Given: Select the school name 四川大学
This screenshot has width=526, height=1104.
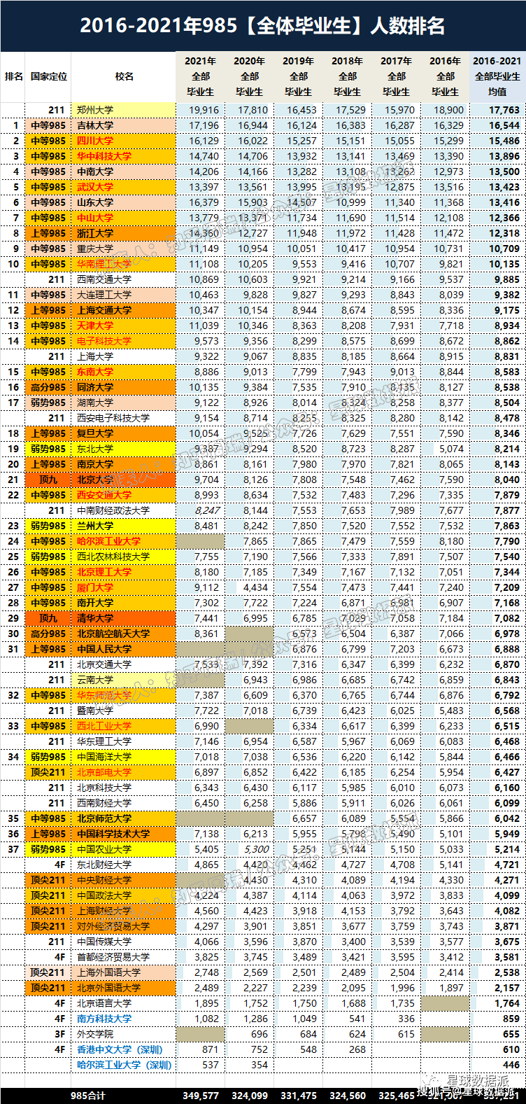Looking at the screenshot, I should [x=95, y=141].
